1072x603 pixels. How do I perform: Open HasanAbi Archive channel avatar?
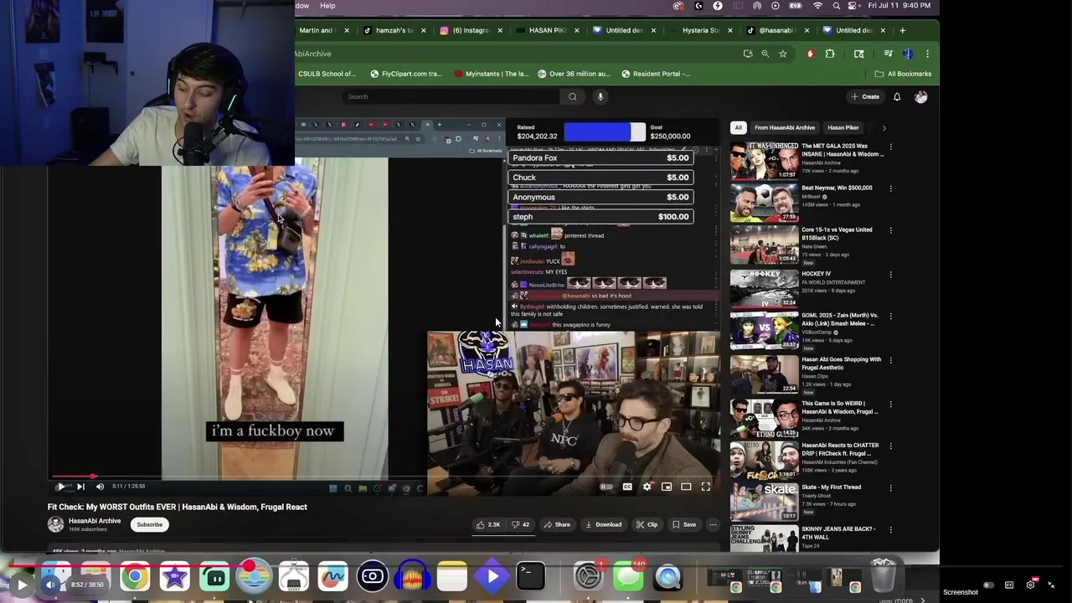click(x=55, y=524)
